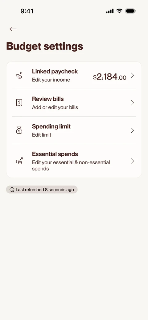Open the Spending limit entry
Image resolution: width=148 pixels, height=320 pixels.
click(x=74, y=130)
